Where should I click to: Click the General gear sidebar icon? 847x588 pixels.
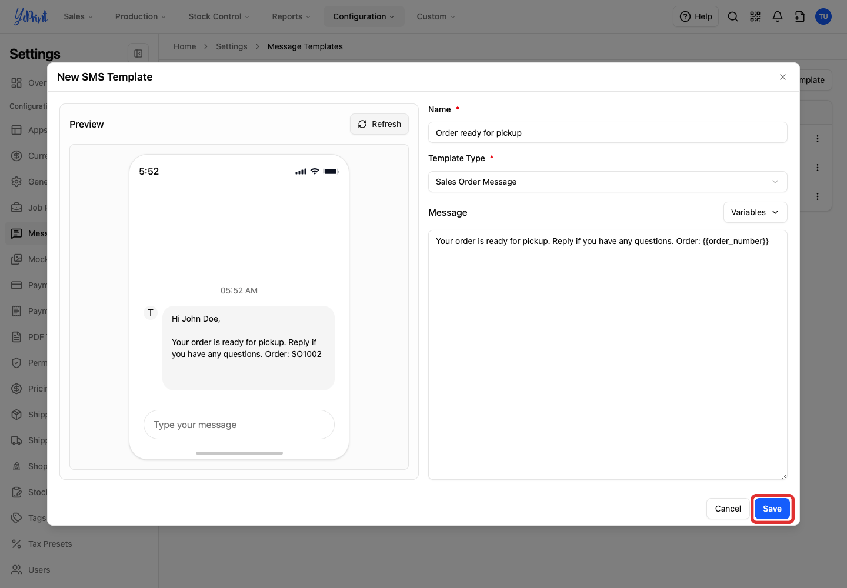click(16, 182)
